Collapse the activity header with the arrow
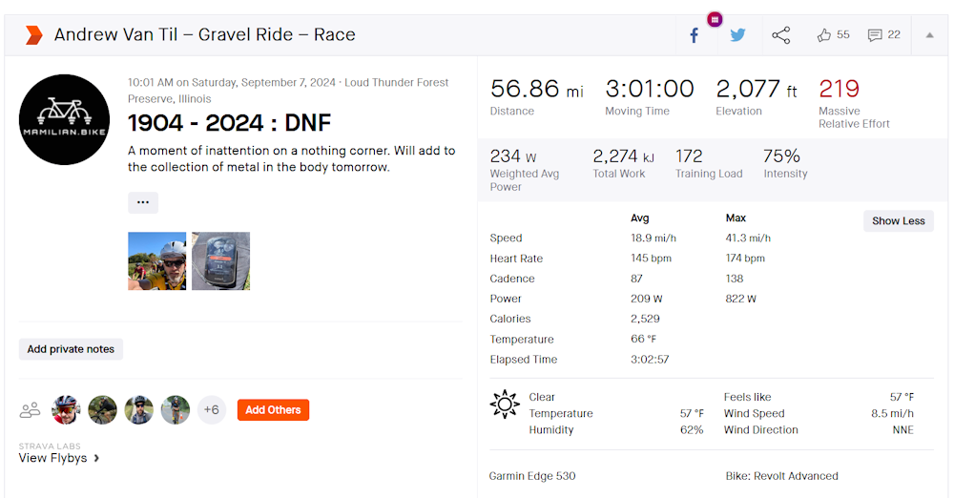 click(929, 35)
